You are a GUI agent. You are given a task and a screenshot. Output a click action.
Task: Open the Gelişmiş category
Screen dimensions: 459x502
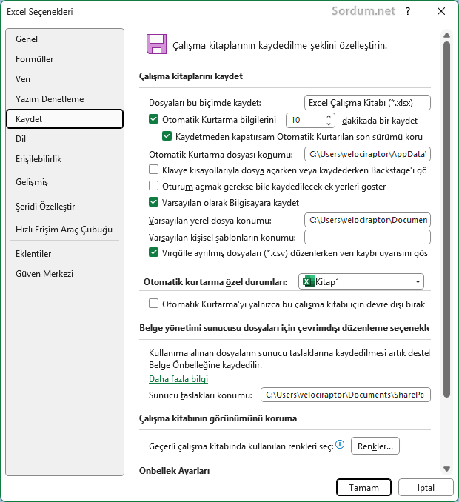[x=64, y=182]
